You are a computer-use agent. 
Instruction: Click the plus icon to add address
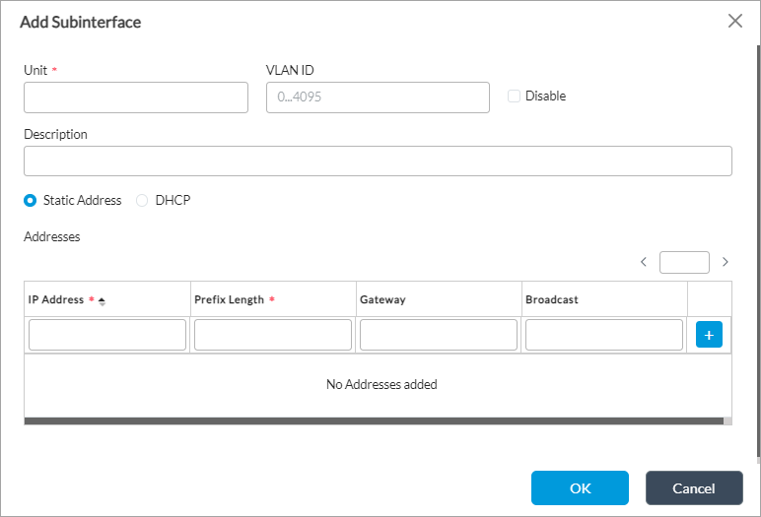[x=709, y=334]
